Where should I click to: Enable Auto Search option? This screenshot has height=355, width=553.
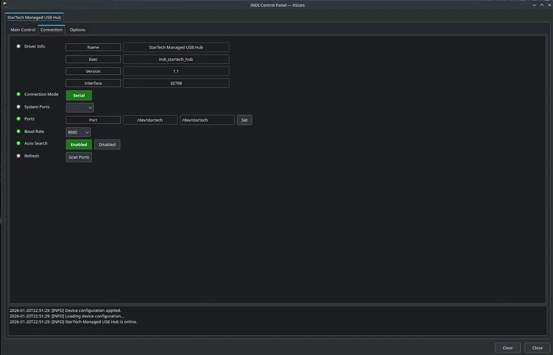(79, 145)
